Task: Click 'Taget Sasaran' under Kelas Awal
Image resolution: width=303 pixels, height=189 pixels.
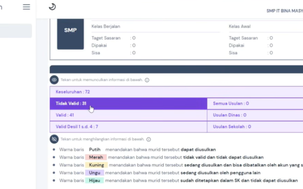Action: [x=243, y=38]
